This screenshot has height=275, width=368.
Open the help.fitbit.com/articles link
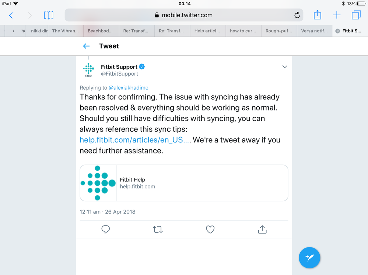point(134,140)
